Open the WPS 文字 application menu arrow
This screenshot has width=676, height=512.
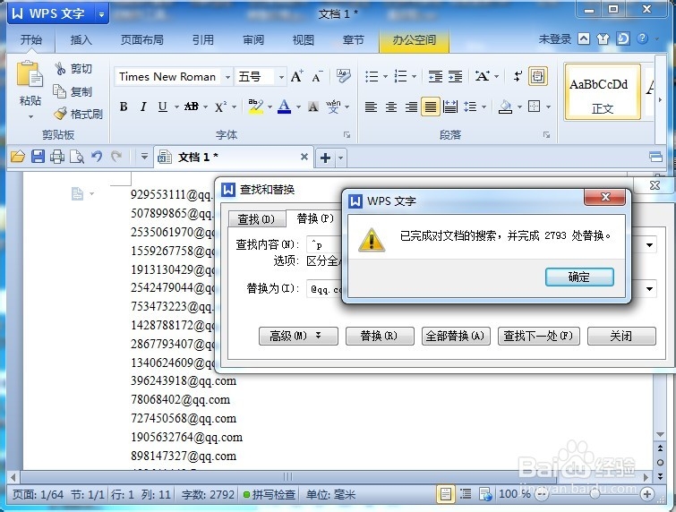102,14
